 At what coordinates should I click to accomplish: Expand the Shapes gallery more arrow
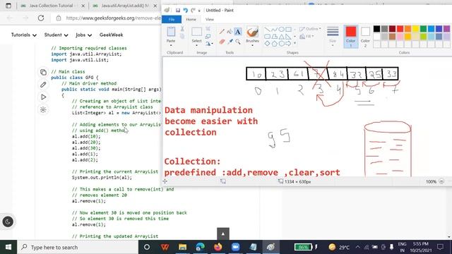(x=295, y=44)
